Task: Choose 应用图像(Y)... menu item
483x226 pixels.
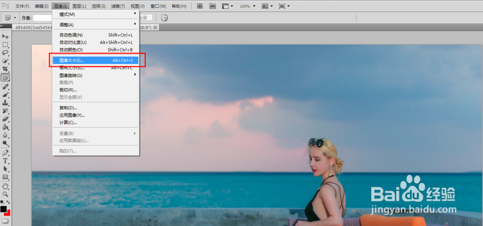Action: 96,115
